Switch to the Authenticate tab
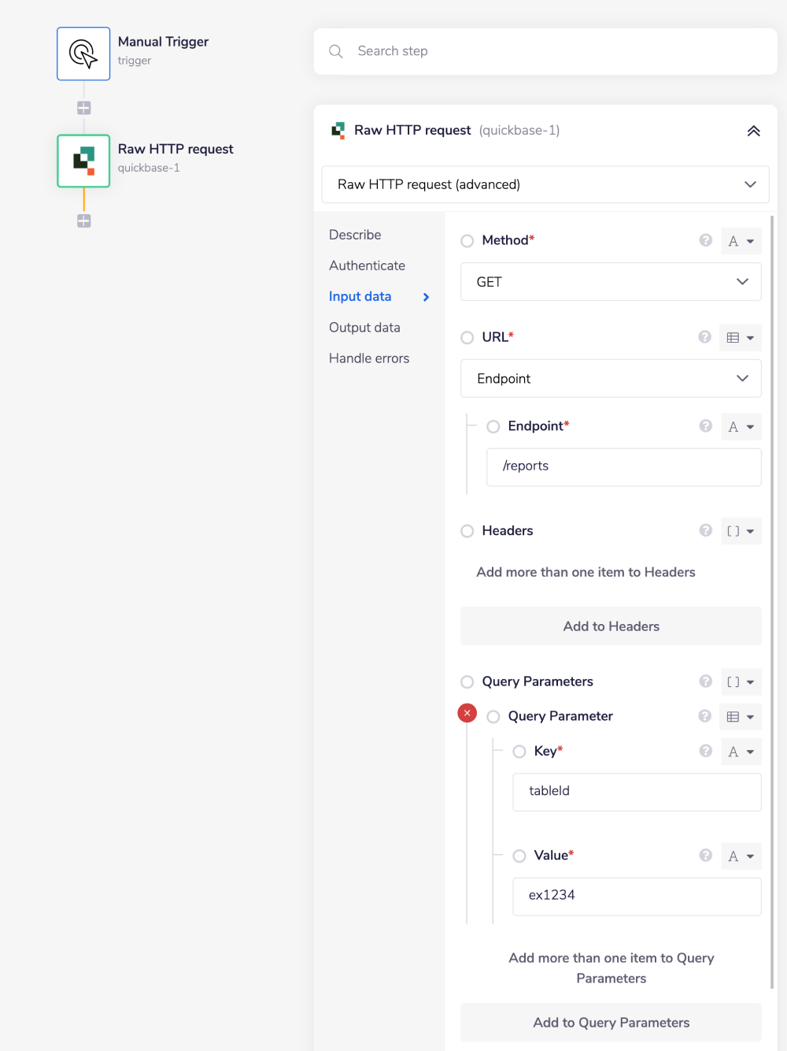787x1051 pixels. [x=367, y=266]
